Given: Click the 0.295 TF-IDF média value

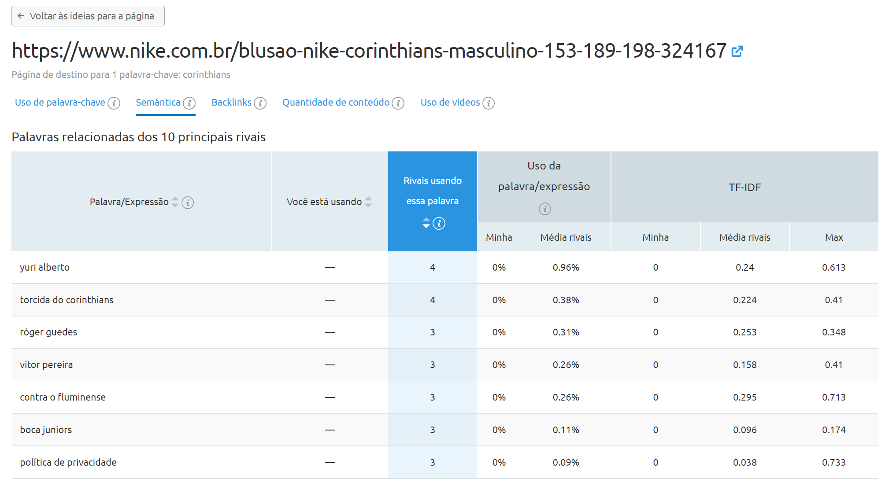Looking at the screenshot, I should (x=745, y=397).
